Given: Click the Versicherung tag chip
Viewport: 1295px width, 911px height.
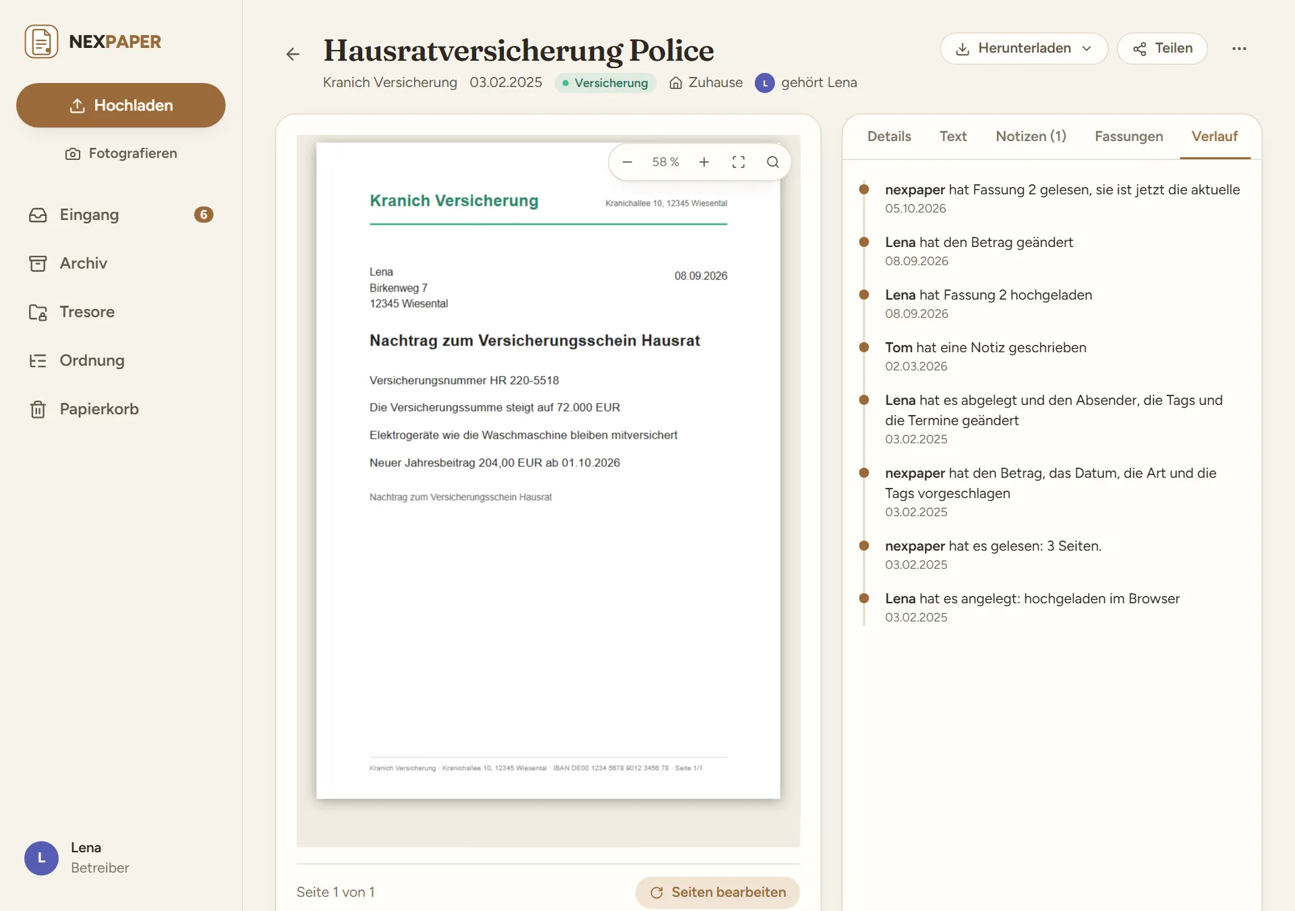Looking at the screenshot, I should (605, 83).
